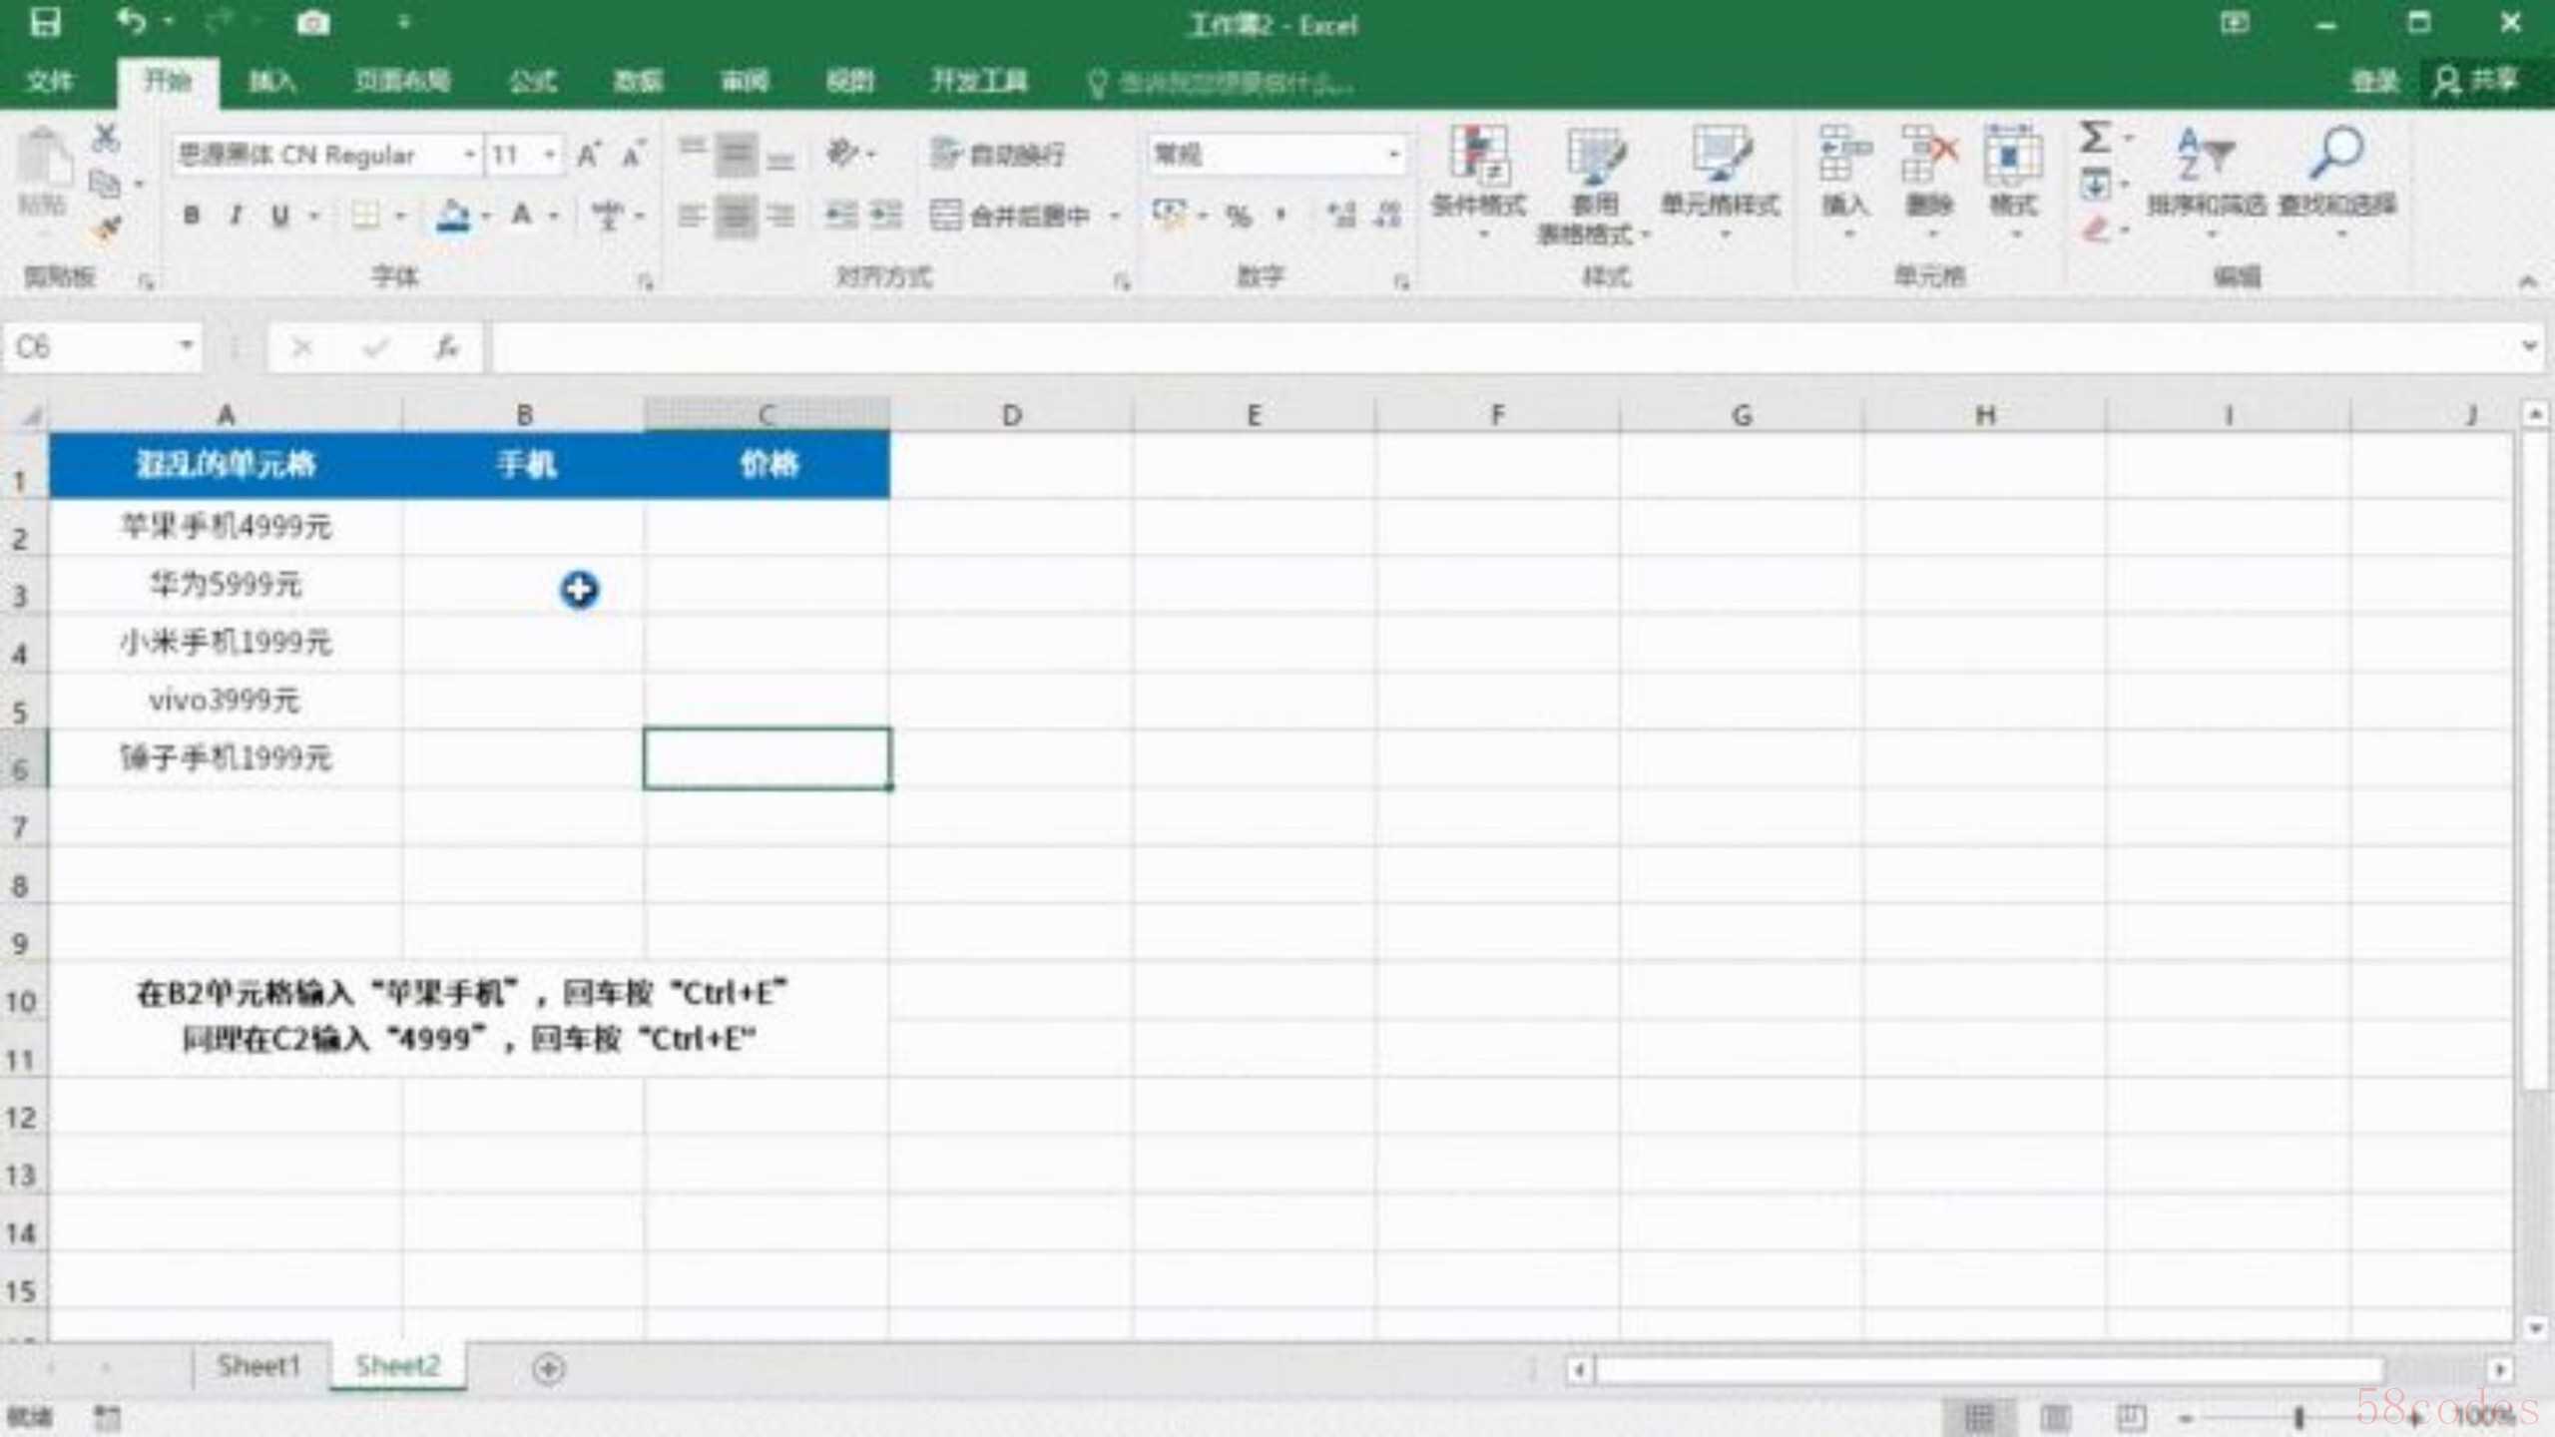Expand the number format dropdown

pyautogui.click(x=1393, y=155)
